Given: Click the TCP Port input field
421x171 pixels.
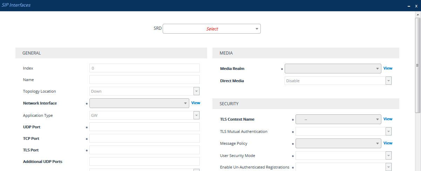Looking at the screenshot, I should pos(144,138).
